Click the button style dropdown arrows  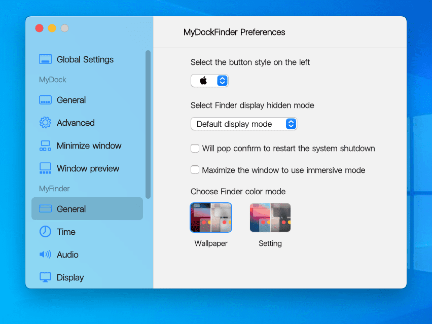pyautogui.click(x=222, y=81)
